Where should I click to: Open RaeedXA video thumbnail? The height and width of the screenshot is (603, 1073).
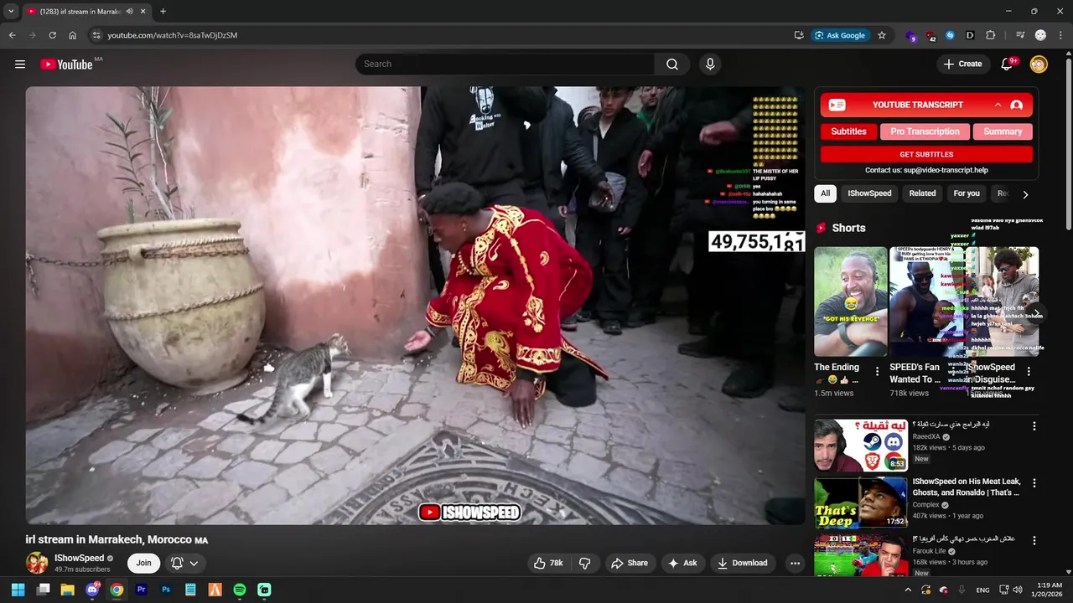click(860, 446)
